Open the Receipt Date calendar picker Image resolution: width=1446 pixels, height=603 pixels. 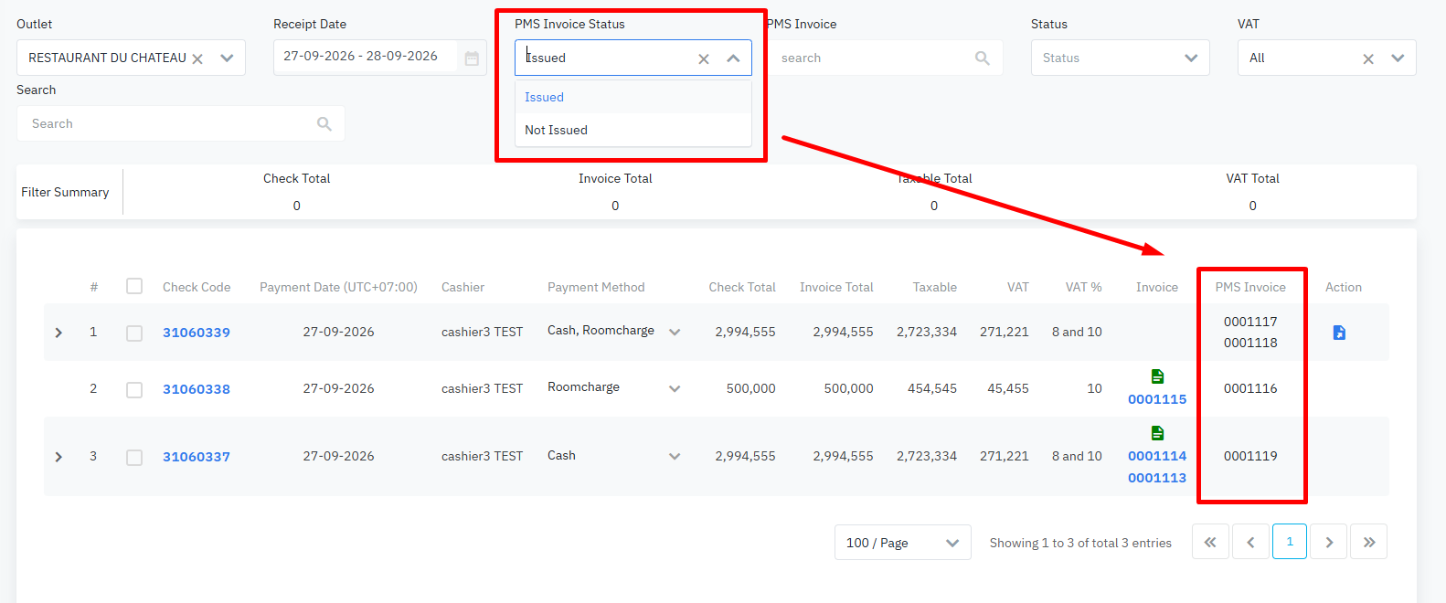(x=472, y=58)
